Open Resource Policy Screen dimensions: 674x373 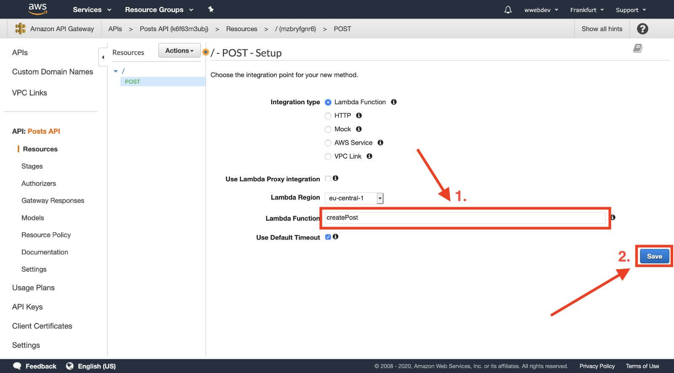[x=46, y=235]
